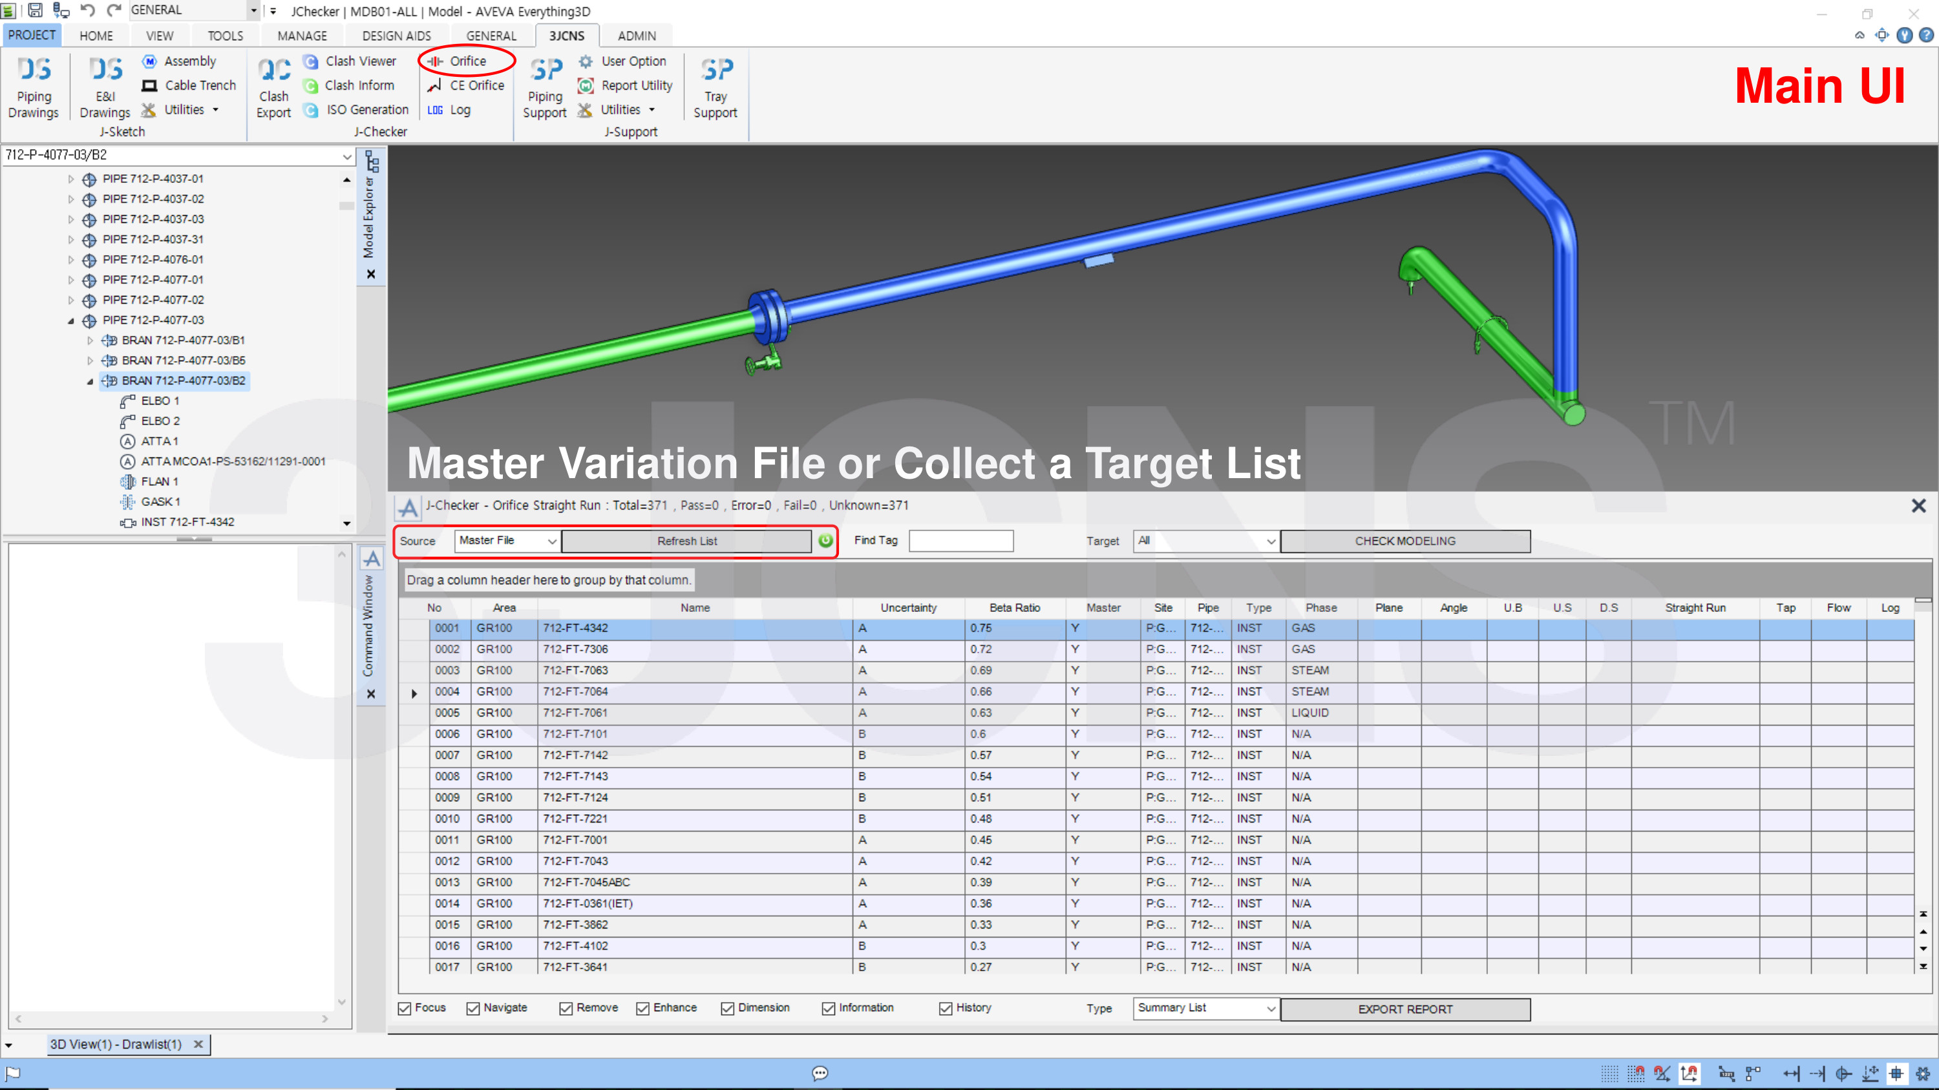Click the save icon in quick access toolbar
The height and width of the screenshot is (1090, 1939).
(36, 10)
